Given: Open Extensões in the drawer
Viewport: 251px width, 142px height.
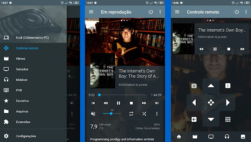Looking at the screenshot, I should click(33, 122).
